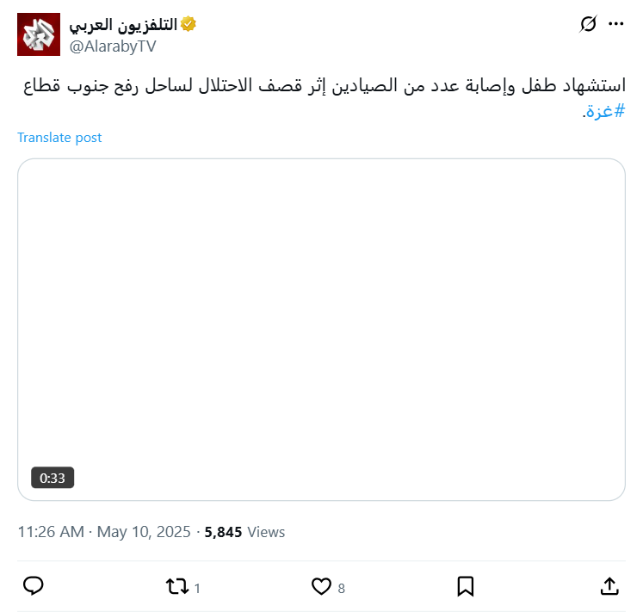643x612 pixels.
Task: Open the 11:26 AM May 10 timestamp
Action: [x=104, y=532]
